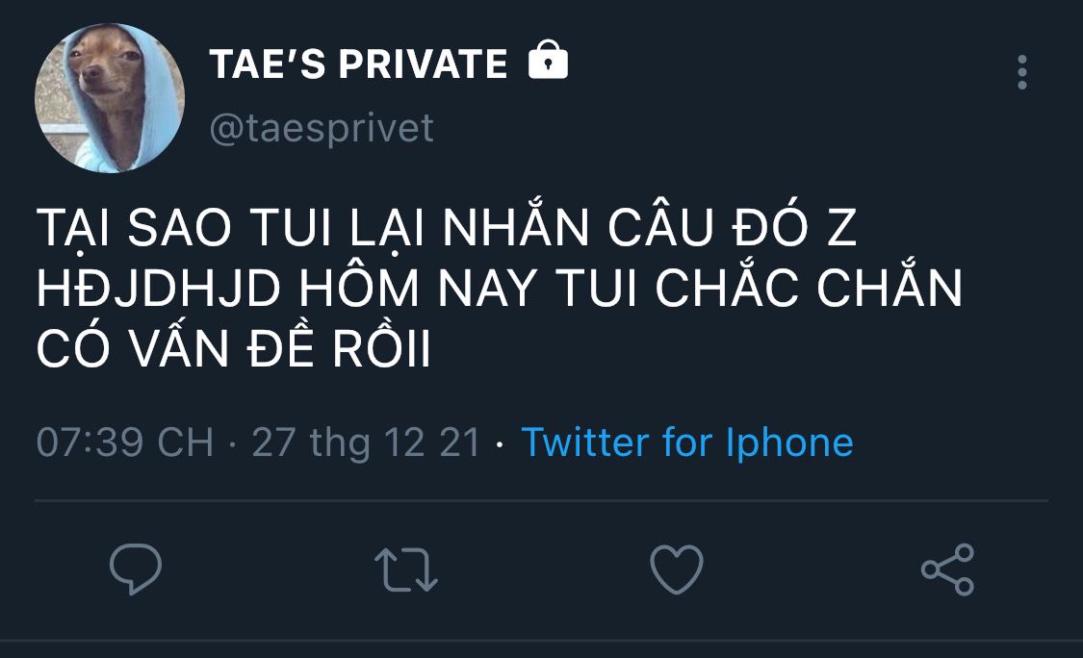Screen dimensions: 1083x658
Task: Click the tweet line starting TẠI SAO TUI
Action: click(446, 232)
